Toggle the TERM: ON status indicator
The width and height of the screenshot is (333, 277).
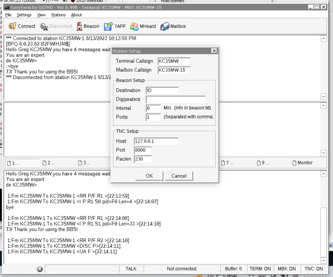pyautogui.click(x=260, y=268)
